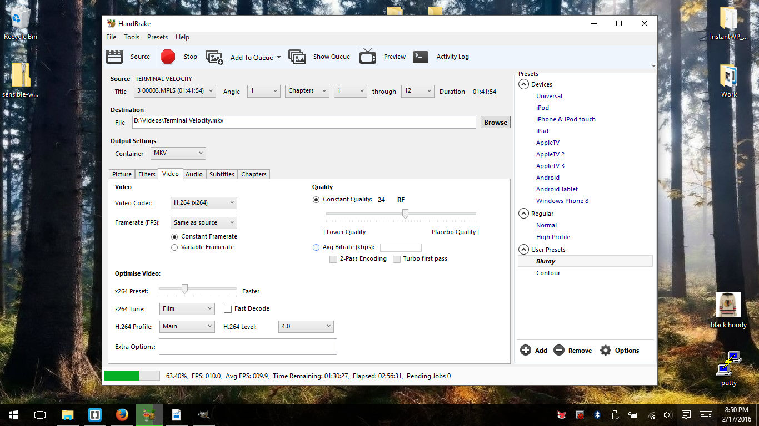Viewport: 759px width, 426px height.
Task: Click the red Stop encoding icon
Action: pyautogui.click(x=168, y=57)
